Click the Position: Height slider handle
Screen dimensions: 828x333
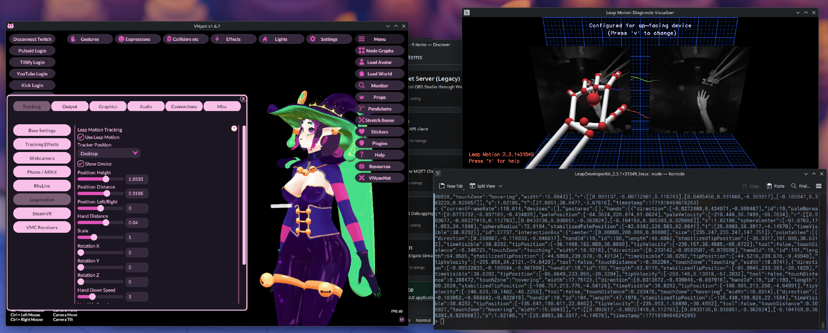(x=106, y=179)
